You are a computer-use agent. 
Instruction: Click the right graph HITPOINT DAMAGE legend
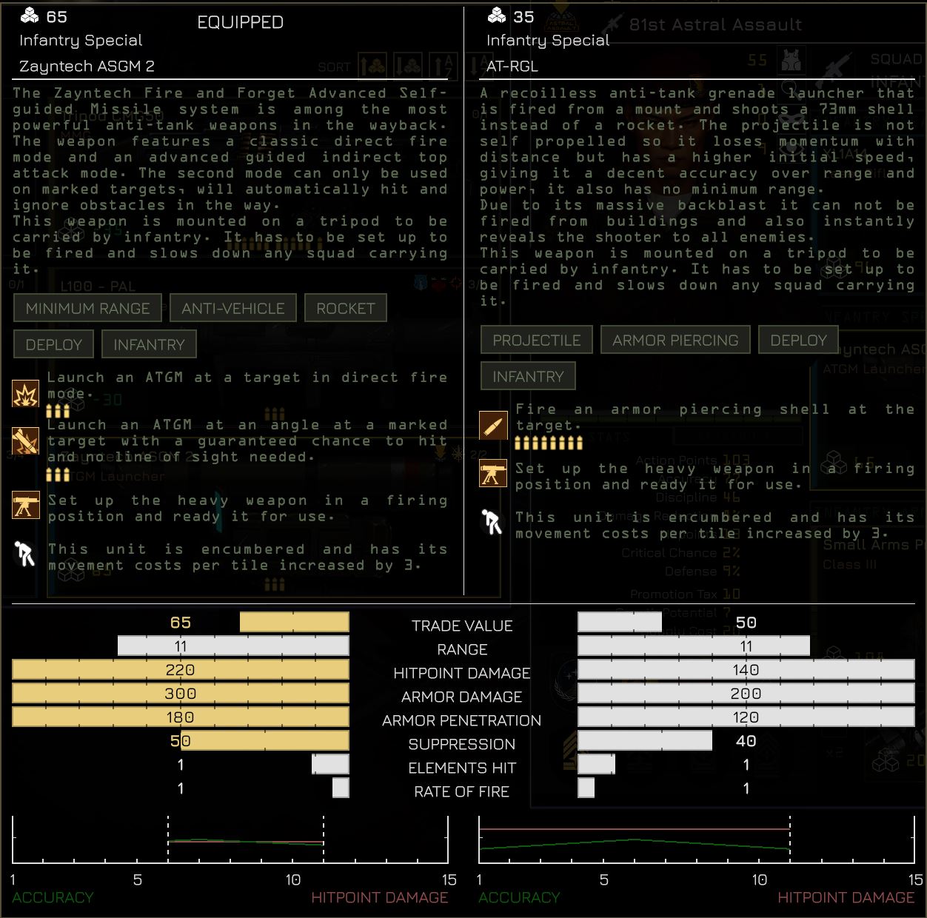click(846, 897)
